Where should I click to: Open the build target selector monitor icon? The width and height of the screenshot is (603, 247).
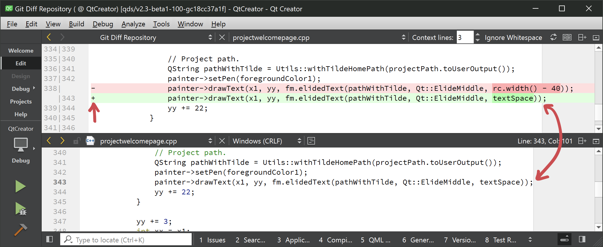tap(21, 145)
